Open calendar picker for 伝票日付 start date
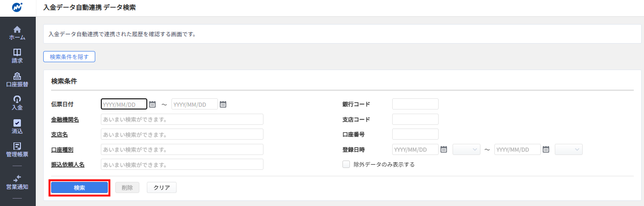Image resolution: width=644 pixels, height=206 pixels. point(152,104)
